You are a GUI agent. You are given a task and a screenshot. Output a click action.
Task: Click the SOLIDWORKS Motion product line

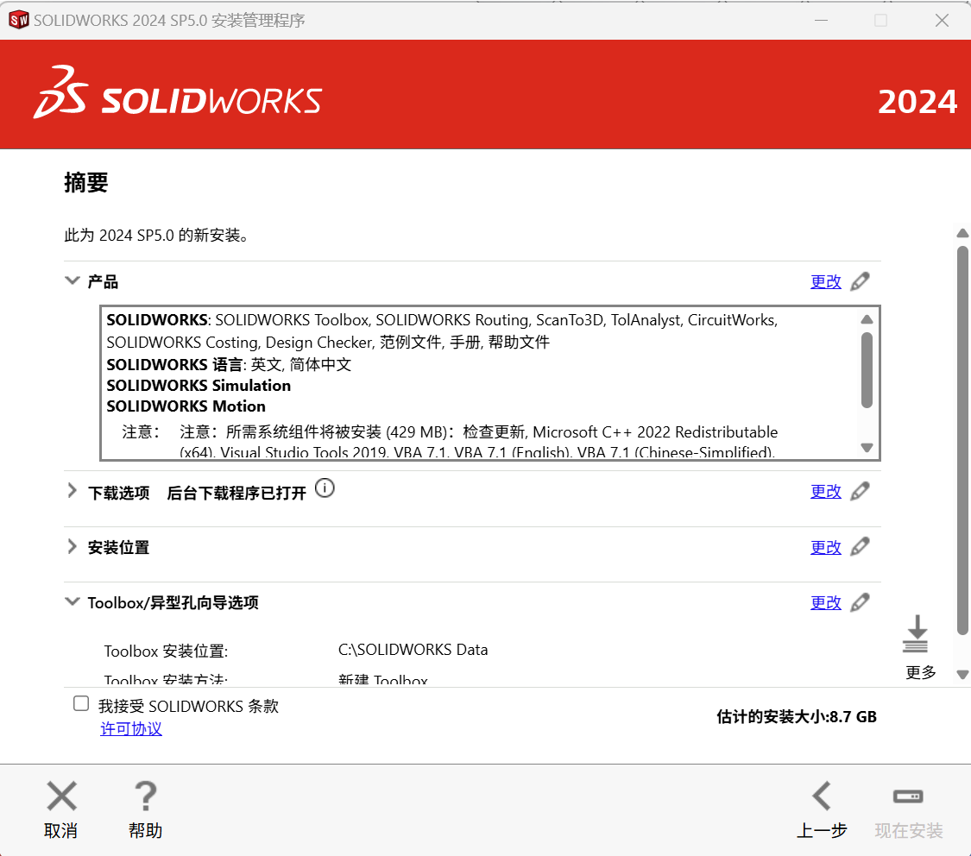[x=186, y=406]
